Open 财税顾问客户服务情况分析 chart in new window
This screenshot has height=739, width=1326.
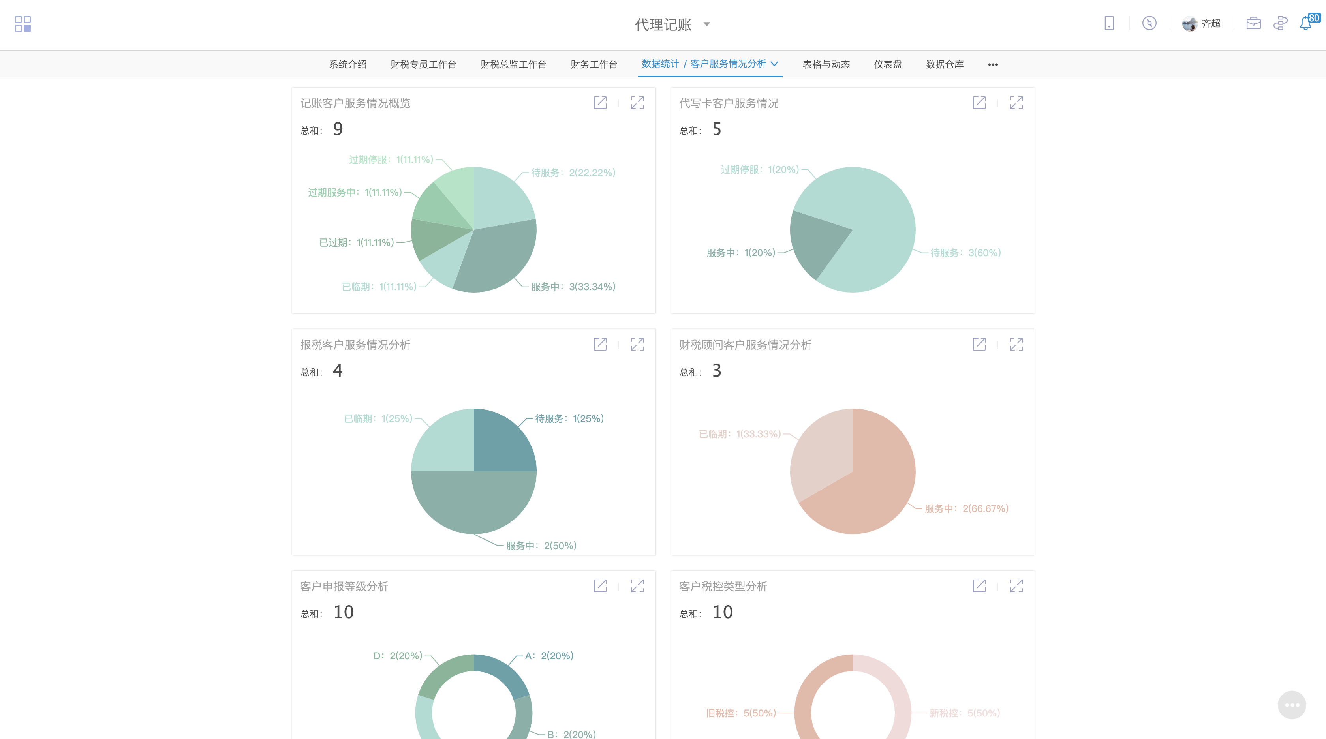pos(979,344)
